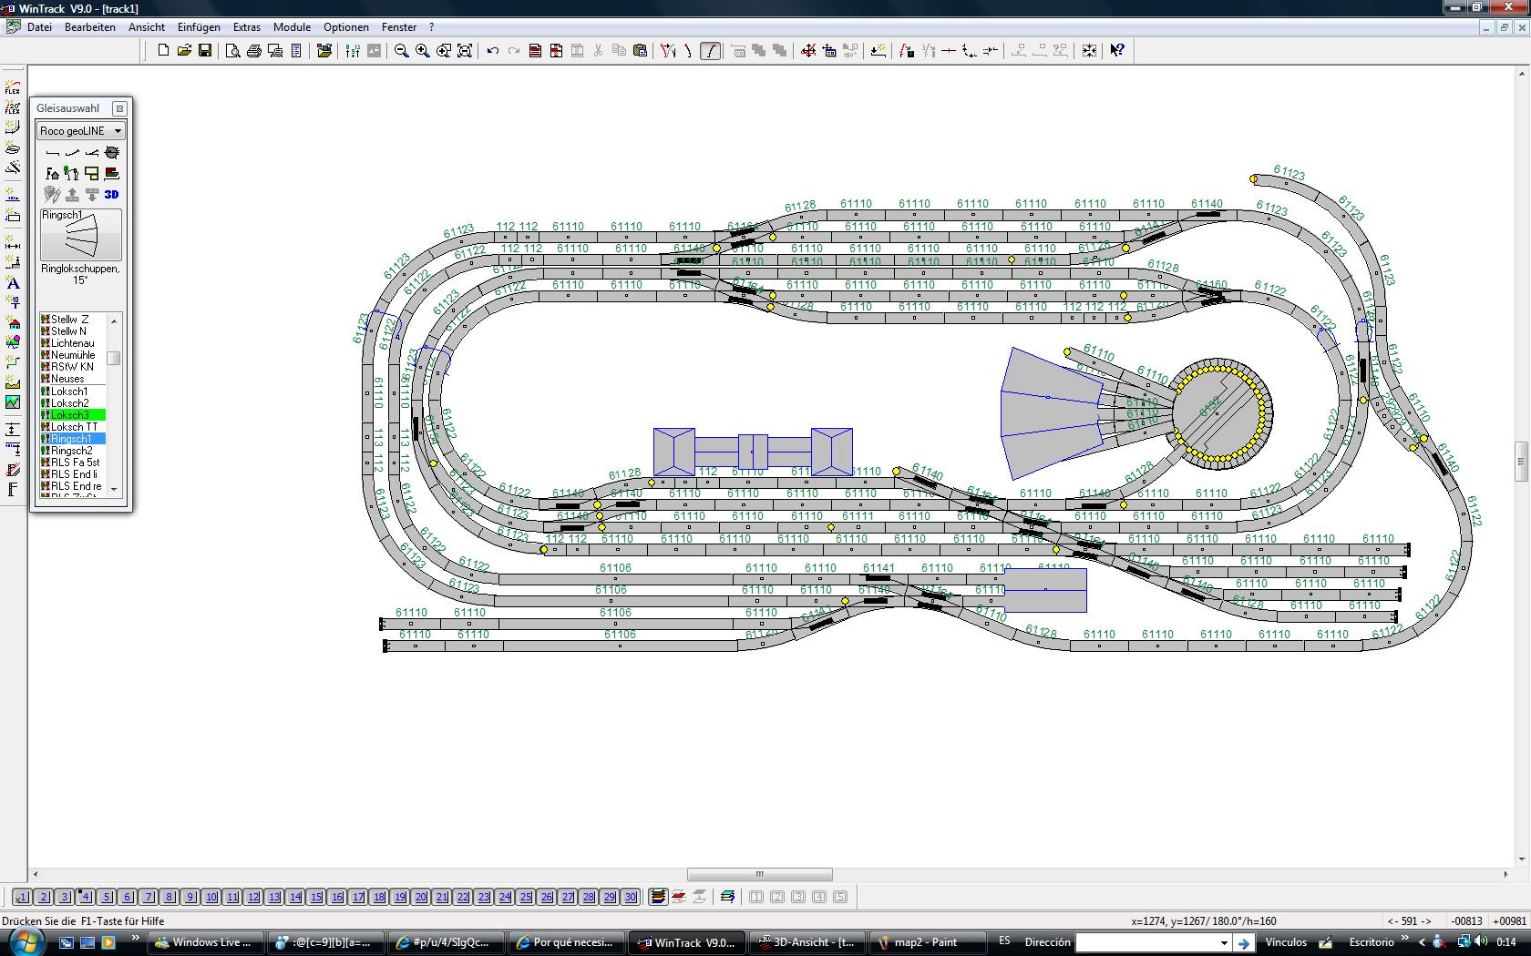Print the track plan
Image resolution: width=1531 pixels, height=956 pixels.
[254, 50]
